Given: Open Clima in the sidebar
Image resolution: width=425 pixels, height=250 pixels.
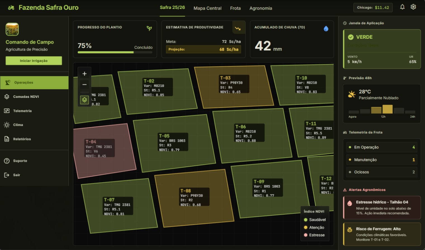Looking at the screenshot, I should pyautogui.click(x=34, y=125).
